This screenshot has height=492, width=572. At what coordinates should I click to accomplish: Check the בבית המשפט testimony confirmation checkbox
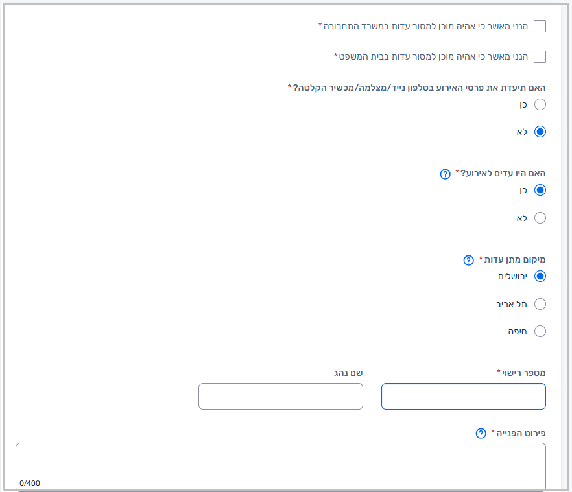pos(540,57)
